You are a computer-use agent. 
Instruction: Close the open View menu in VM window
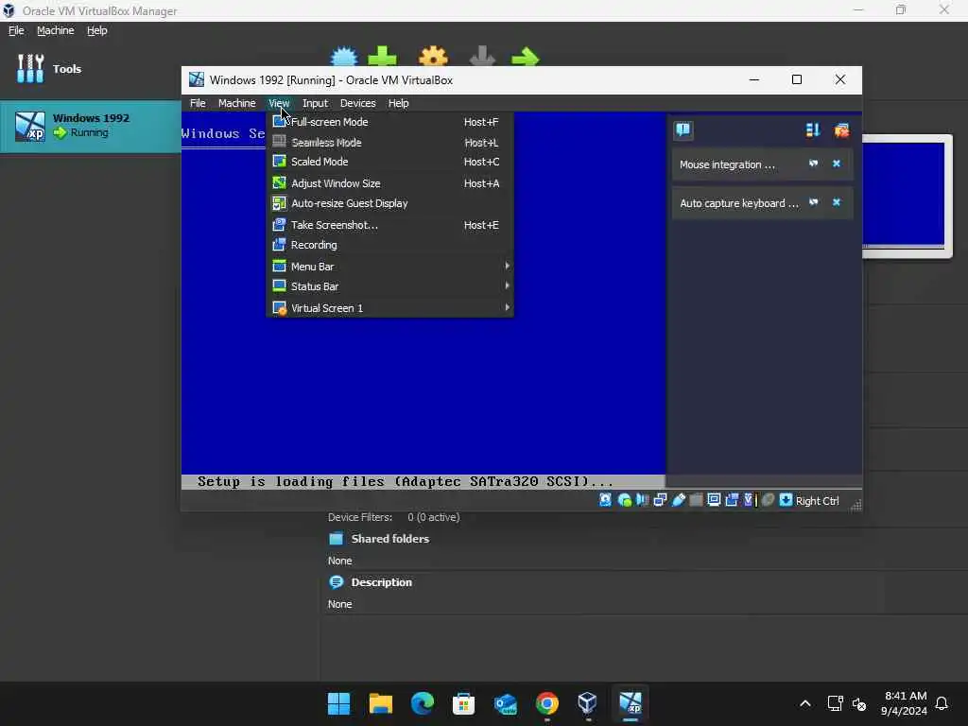point(279,103)
